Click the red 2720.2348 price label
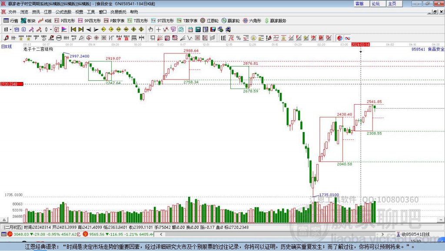 coord(12,84)
